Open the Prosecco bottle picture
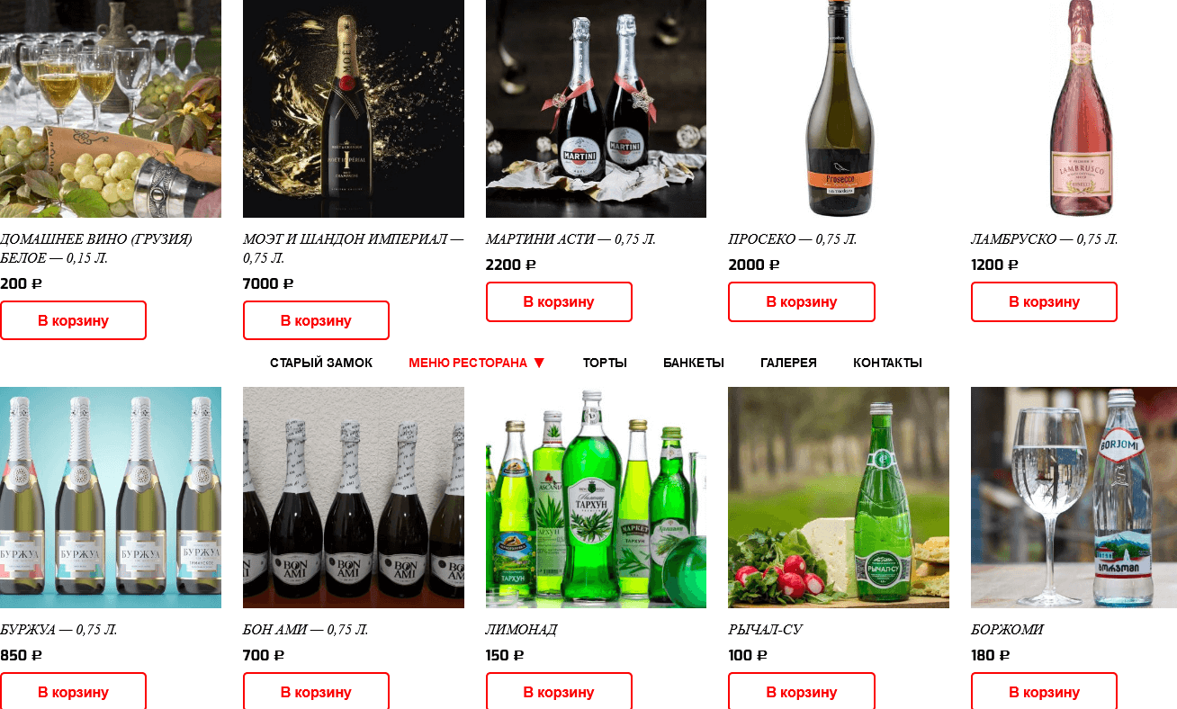The image size is (1177, 709). (839, 109)
